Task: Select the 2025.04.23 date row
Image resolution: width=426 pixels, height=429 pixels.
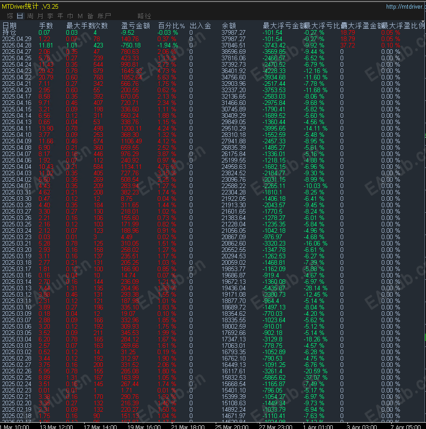Action: (x=17, y=71)
